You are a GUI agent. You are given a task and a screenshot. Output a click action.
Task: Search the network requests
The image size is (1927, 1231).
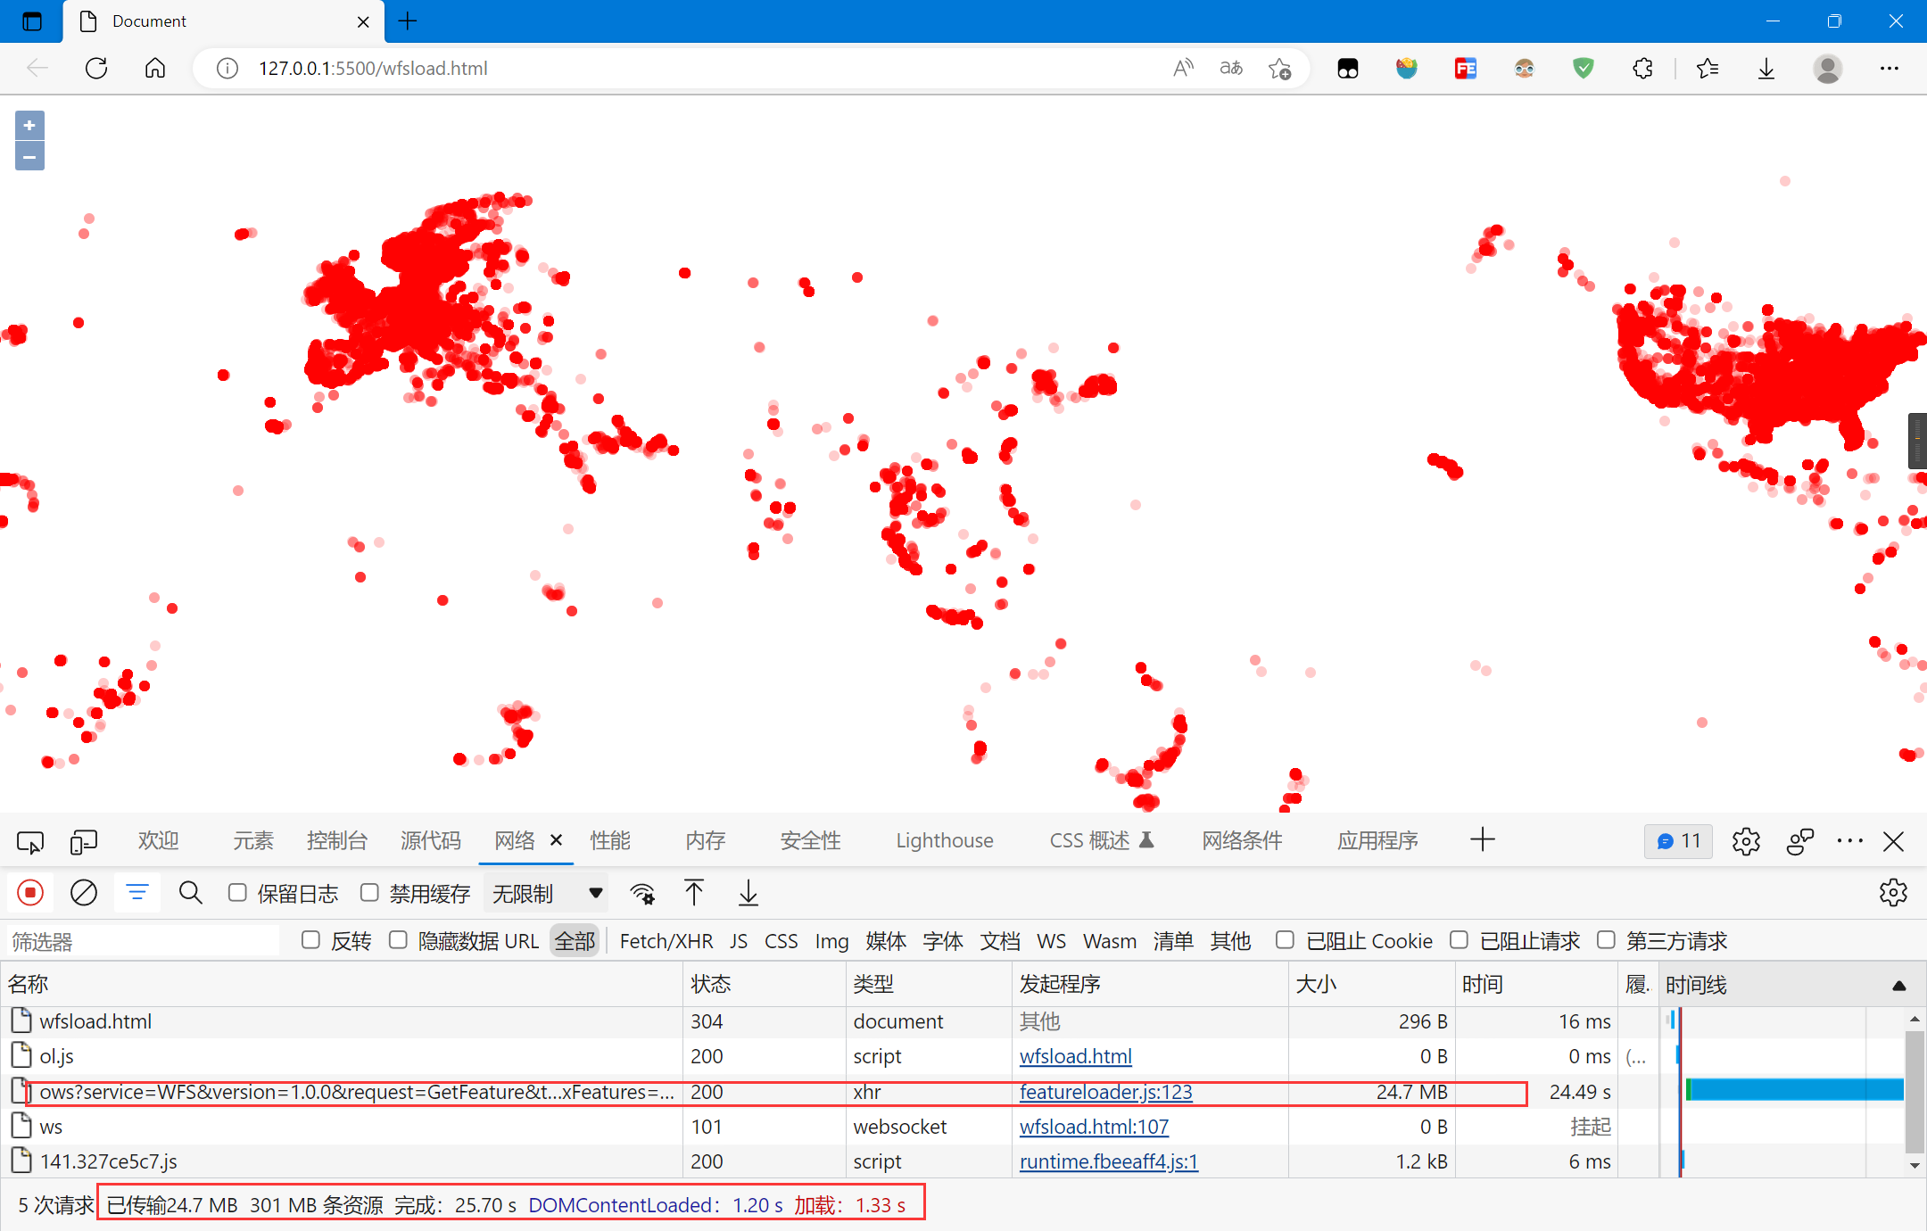point(191,892)
